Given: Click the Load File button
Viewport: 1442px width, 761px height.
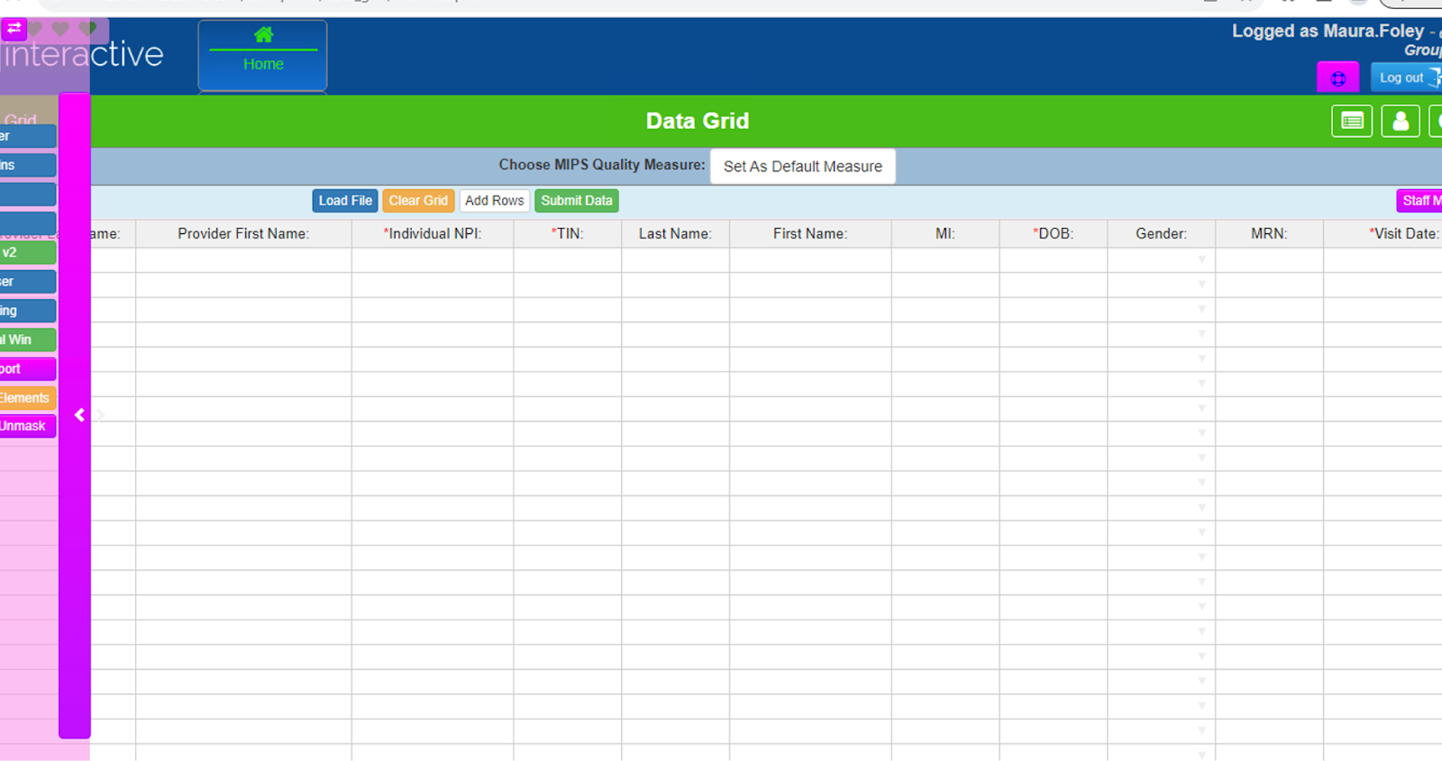Looking at the screenshot, I should coord(345,201).
